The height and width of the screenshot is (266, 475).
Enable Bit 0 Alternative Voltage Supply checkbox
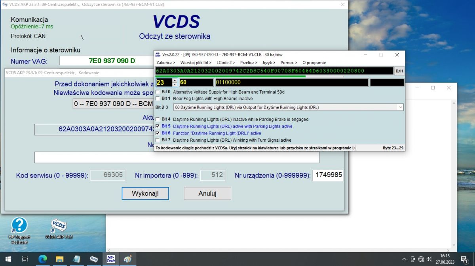tap(158, 92)
